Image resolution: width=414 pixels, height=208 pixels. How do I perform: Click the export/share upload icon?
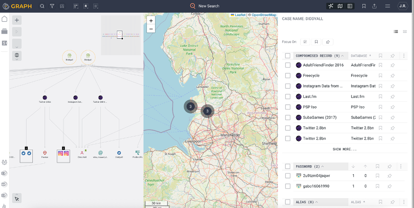coord(374,6)
